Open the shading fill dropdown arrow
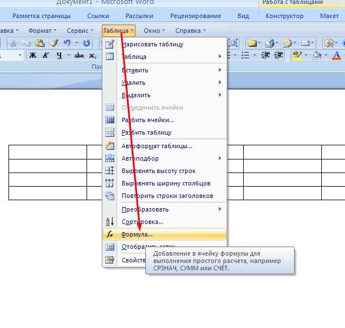 tap(326, 55)
